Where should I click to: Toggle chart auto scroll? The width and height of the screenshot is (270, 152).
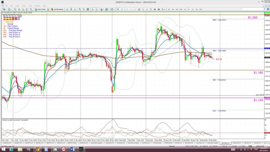(93, 9)
